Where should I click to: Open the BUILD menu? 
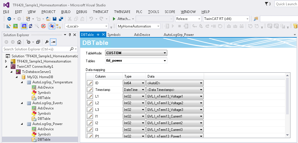pos(66,12)
